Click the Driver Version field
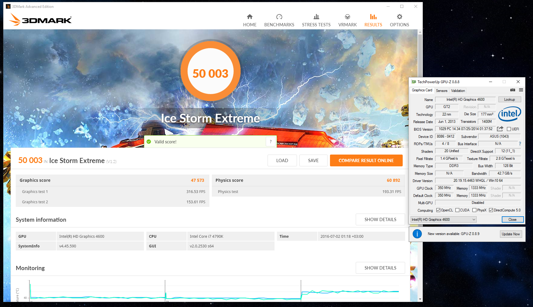Viewport: 533px width, 307px height. click(478, 181)
